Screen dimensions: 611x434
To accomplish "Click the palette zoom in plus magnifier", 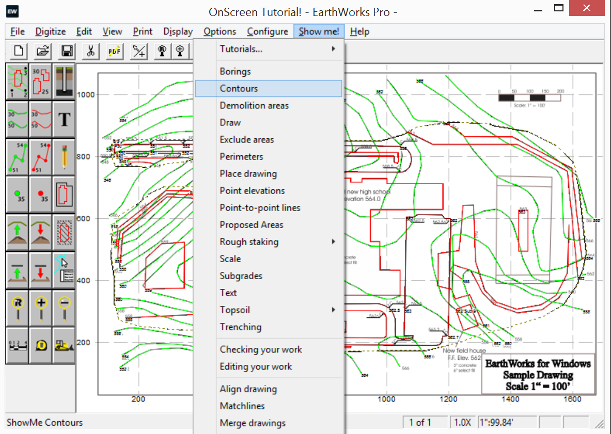I will click(41, 308).
